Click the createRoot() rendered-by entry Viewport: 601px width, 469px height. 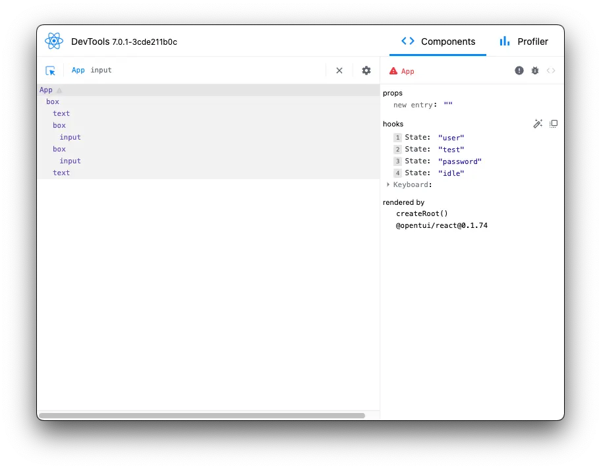[422, 213]
